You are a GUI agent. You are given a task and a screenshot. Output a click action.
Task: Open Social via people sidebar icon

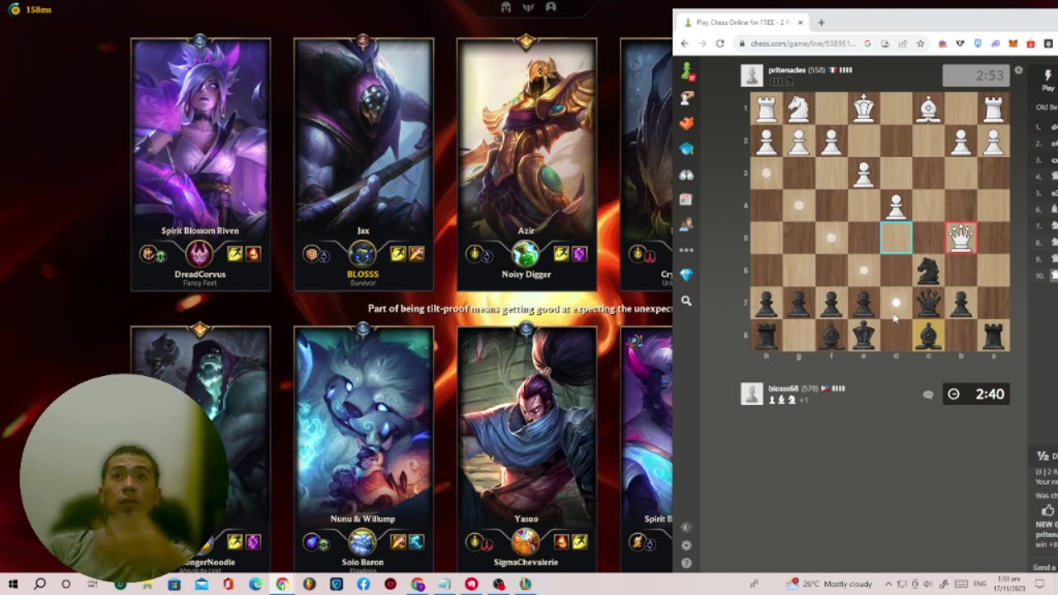(x=686, y=225)
